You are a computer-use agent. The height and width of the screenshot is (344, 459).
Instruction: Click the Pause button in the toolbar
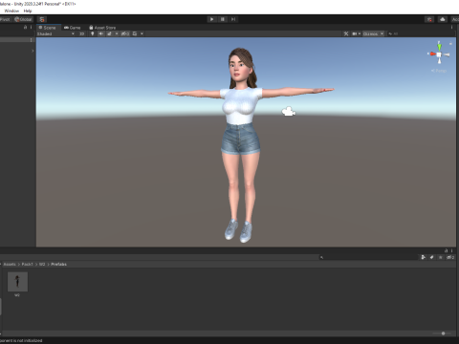pyautogui.click(x=223, y=19)
